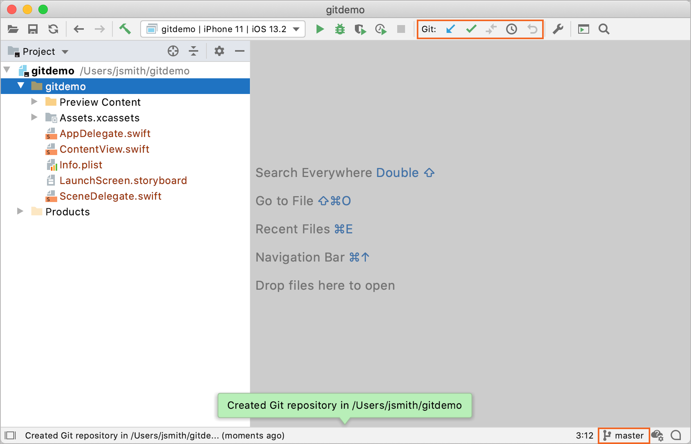This screenshot has height=444, width=691.
Task: Hide the Project panel with the minus icon
Action: [240, 51]
